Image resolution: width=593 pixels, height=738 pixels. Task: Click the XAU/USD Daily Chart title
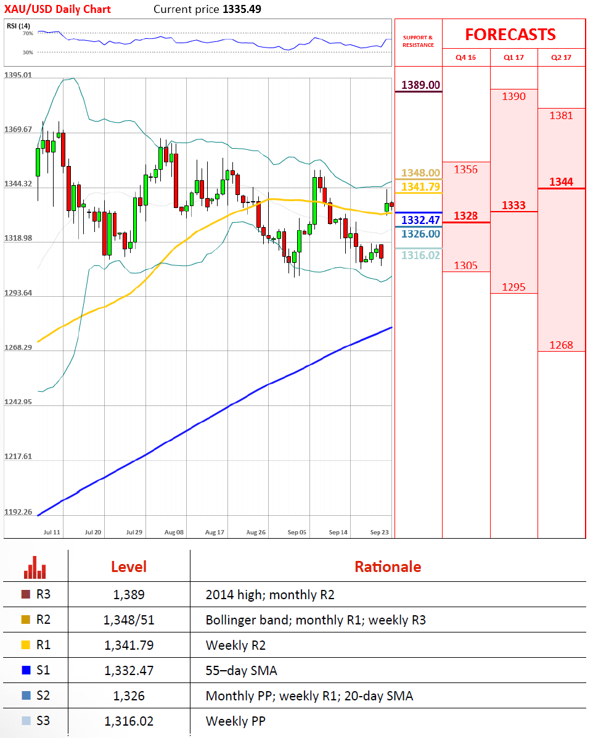[x=57, y=9]
